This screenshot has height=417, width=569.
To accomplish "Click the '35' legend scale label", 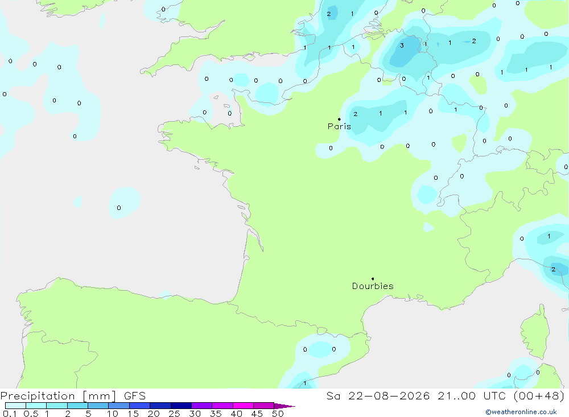I will pyautogui.click(x=216, y=414).
